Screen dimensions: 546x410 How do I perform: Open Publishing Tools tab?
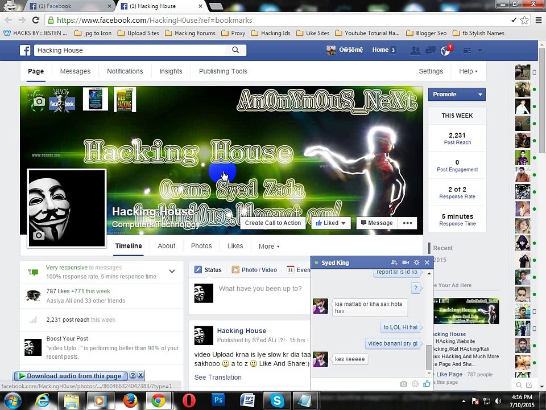coord(223,71)
